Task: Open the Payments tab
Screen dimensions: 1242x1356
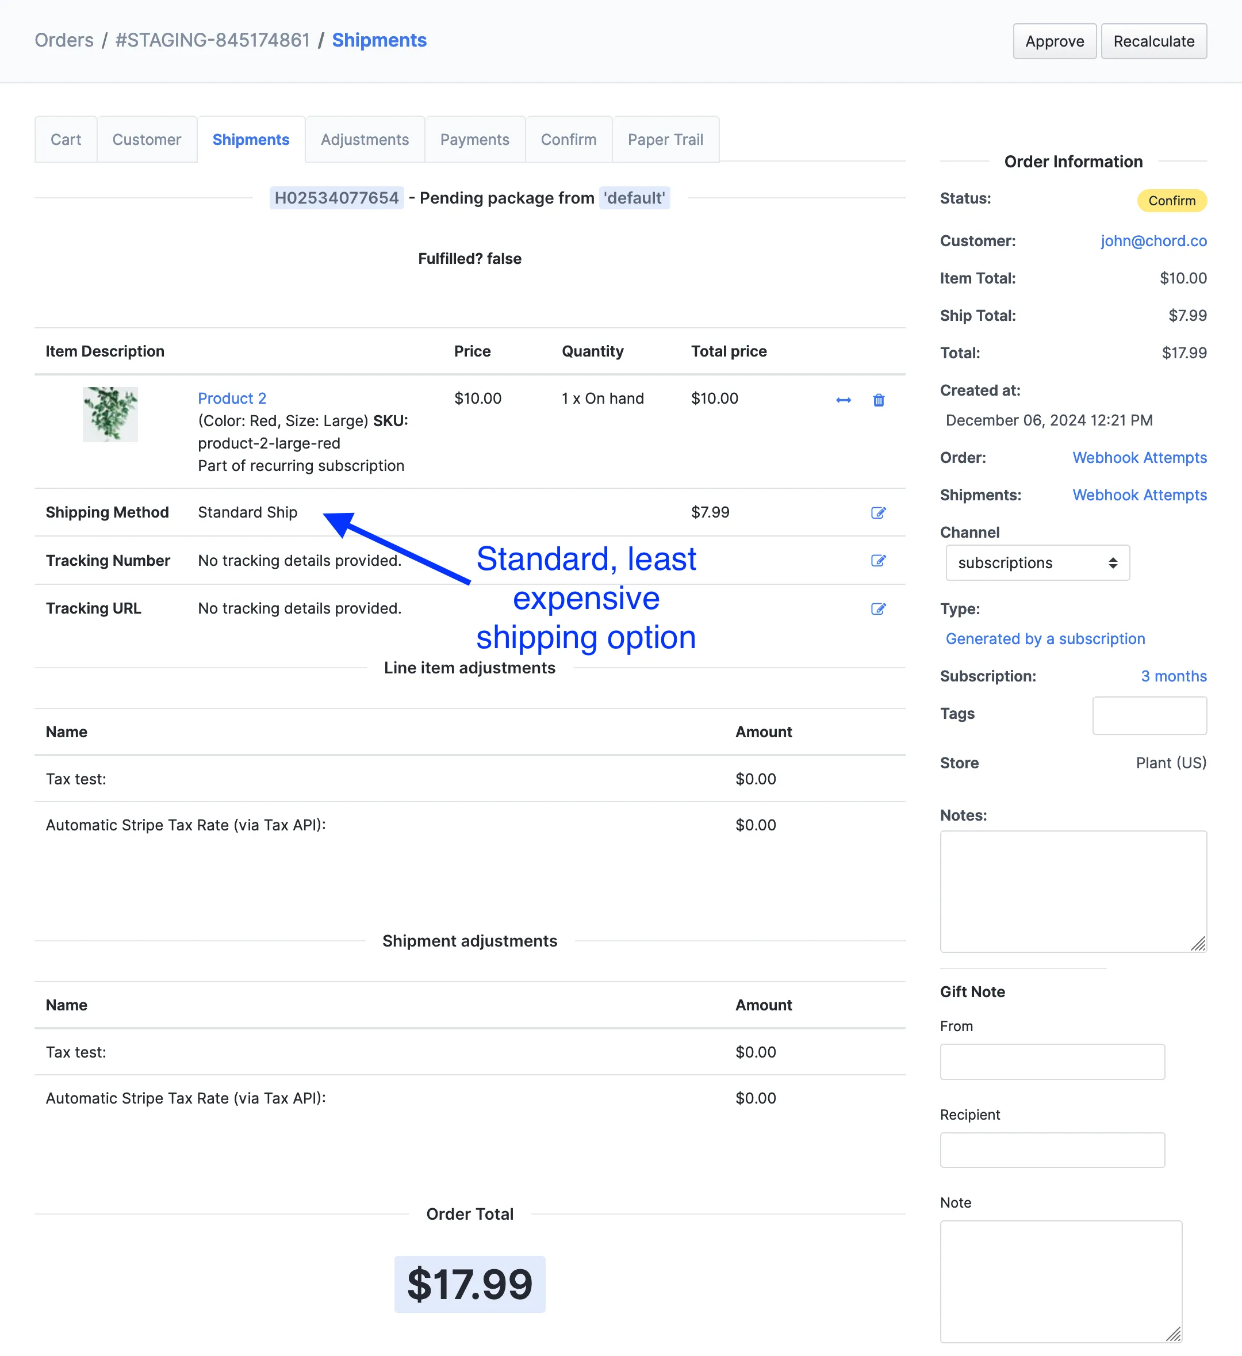Action: [x=475, y=139]
